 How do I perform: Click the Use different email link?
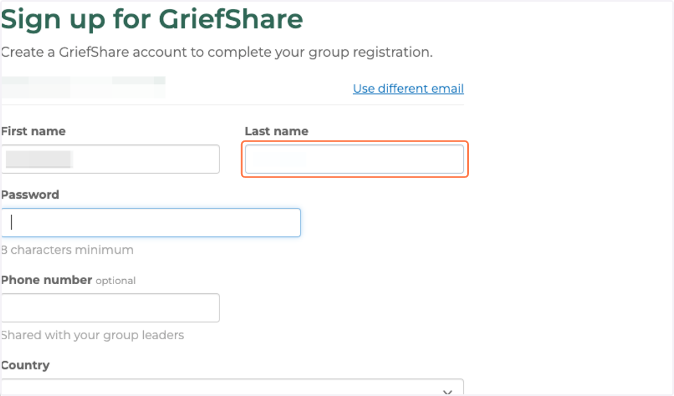pos(408,88)
